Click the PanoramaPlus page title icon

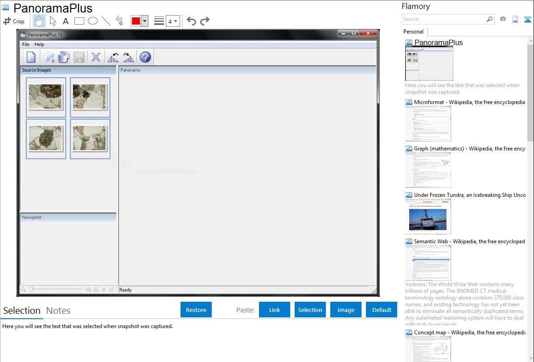tap(5, 8)
